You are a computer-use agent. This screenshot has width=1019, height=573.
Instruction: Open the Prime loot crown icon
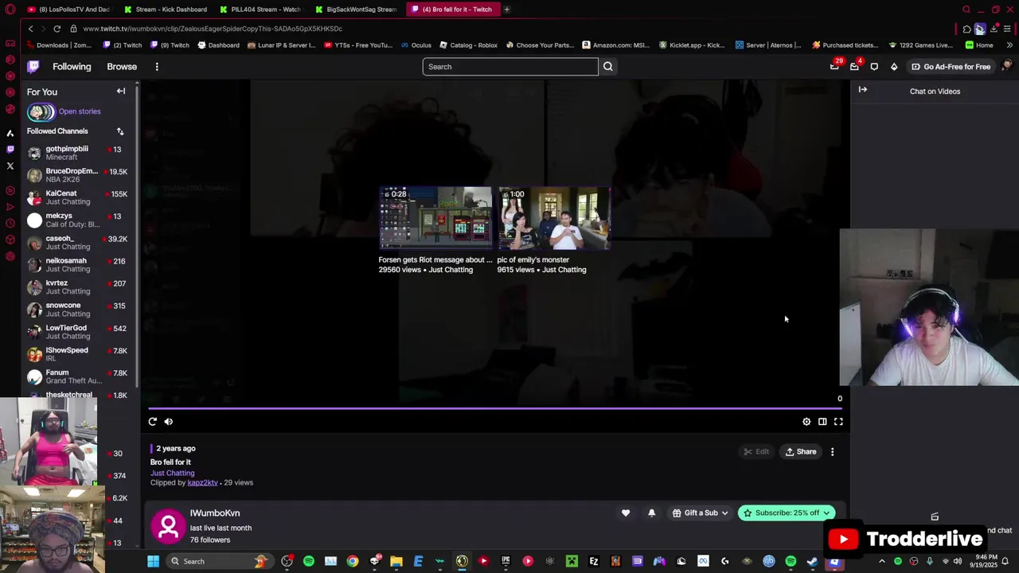click(x=834, y=67)
